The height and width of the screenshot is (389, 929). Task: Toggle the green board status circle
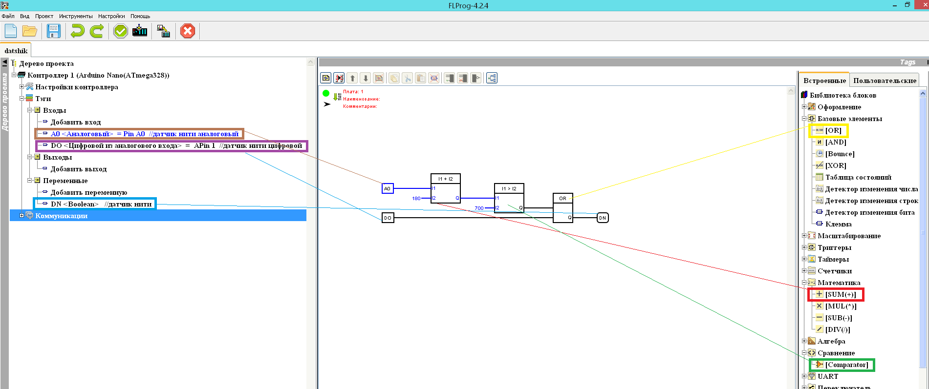(326, 93)
